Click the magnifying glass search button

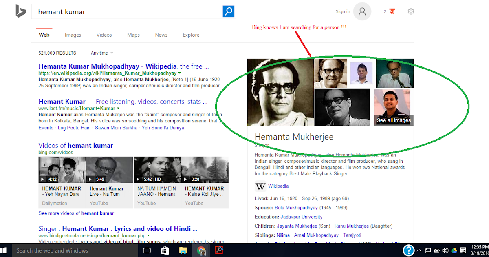pos(228,11)
